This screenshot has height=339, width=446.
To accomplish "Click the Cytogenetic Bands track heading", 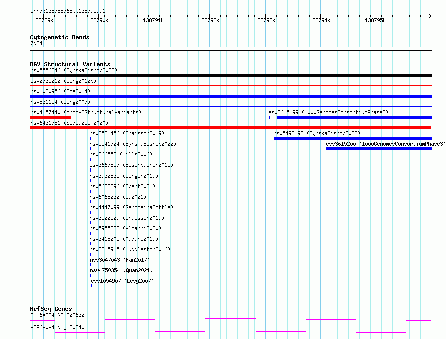I will tap(60, 37).
